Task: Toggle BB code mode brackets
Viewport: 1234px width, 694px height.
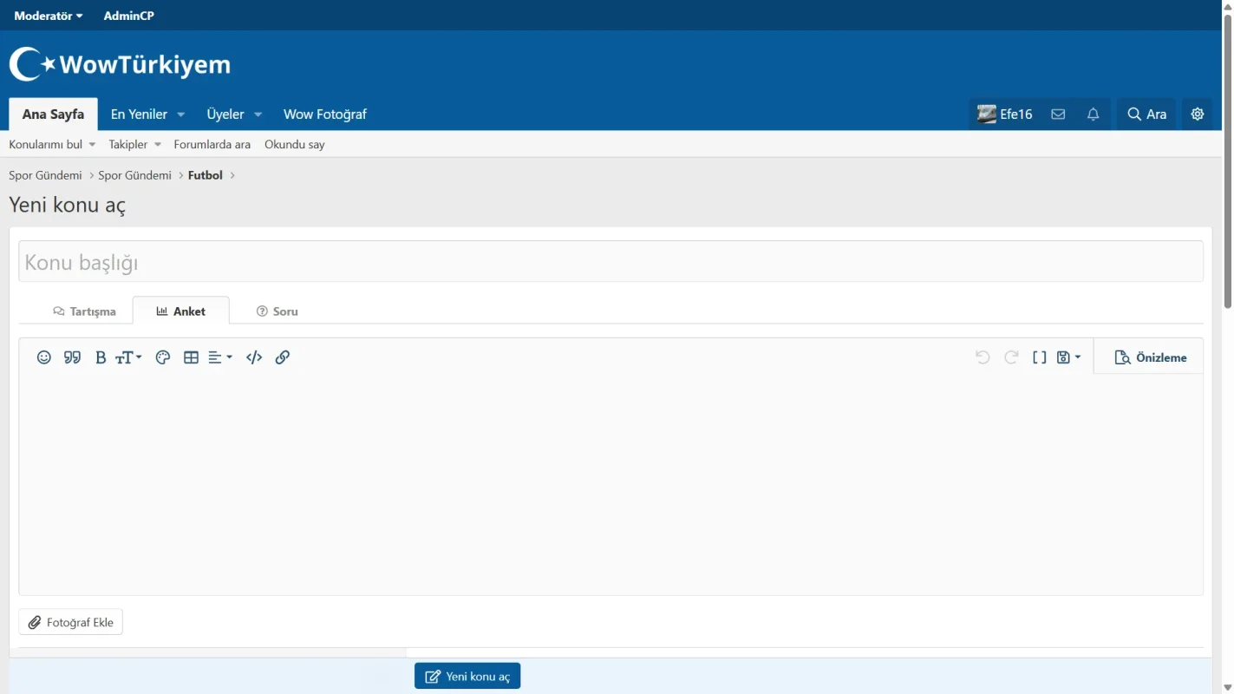Action: coord(1039,357)
